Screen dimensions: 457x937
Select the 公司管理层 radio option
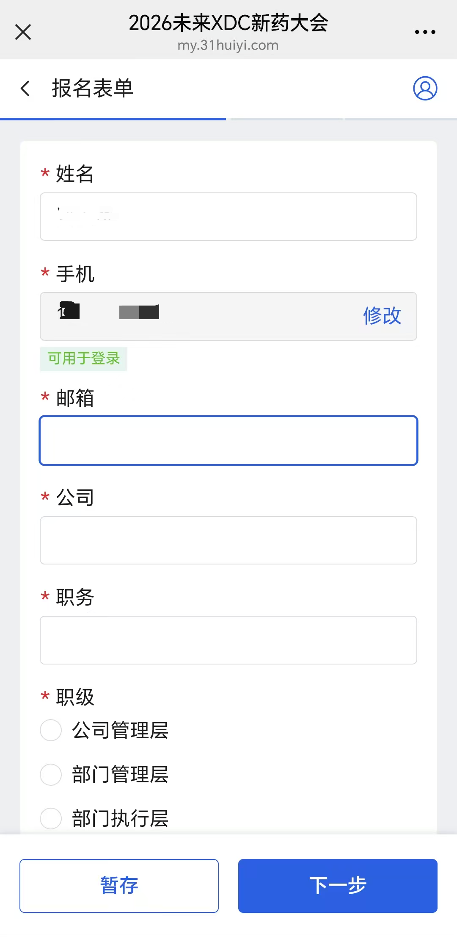pos(51,730)
